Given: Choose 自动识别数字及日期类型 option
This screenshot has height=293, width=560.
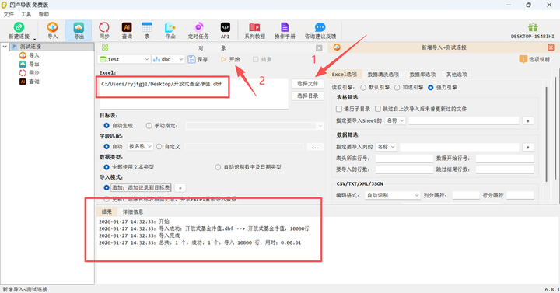Looking at the screenshot, I should point(218,167).
